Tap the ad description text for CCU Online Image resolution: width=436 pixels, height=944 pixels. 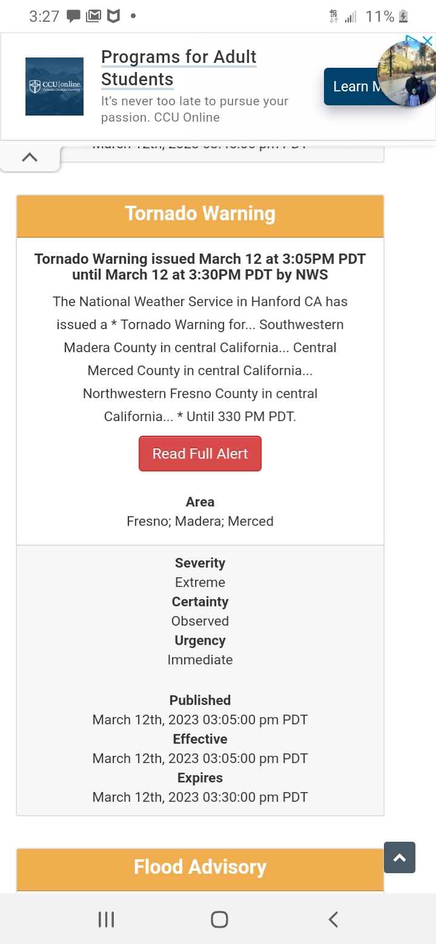[194, 109]
